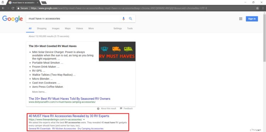Click the Google logo

tap(12, 19)
